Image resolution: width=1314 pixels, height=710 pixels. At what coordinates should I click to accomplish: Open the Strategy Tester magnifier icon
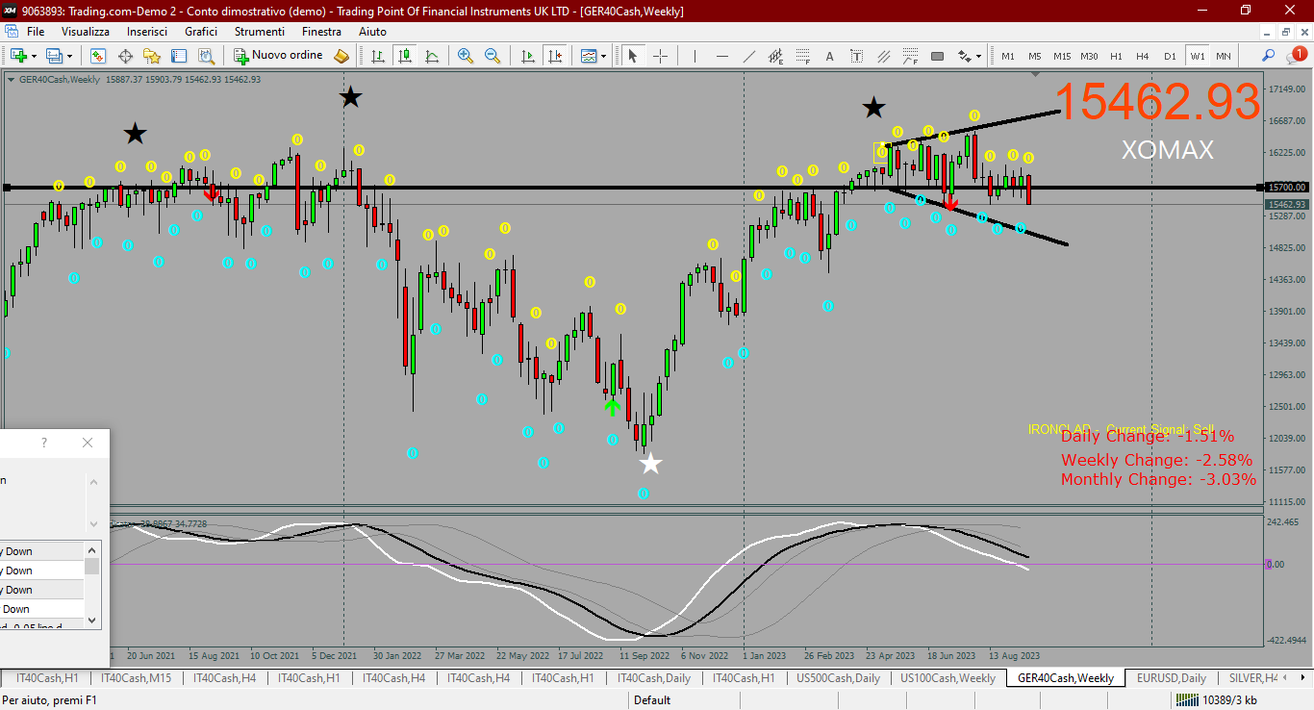(x=206, y=56)
